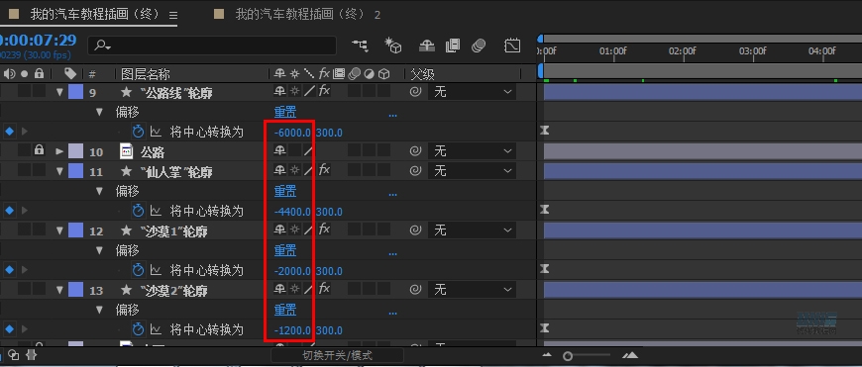Click the stopwatch on layer 13's 将中心转换为
Screen dimensions: 862x367
point(139,329)
